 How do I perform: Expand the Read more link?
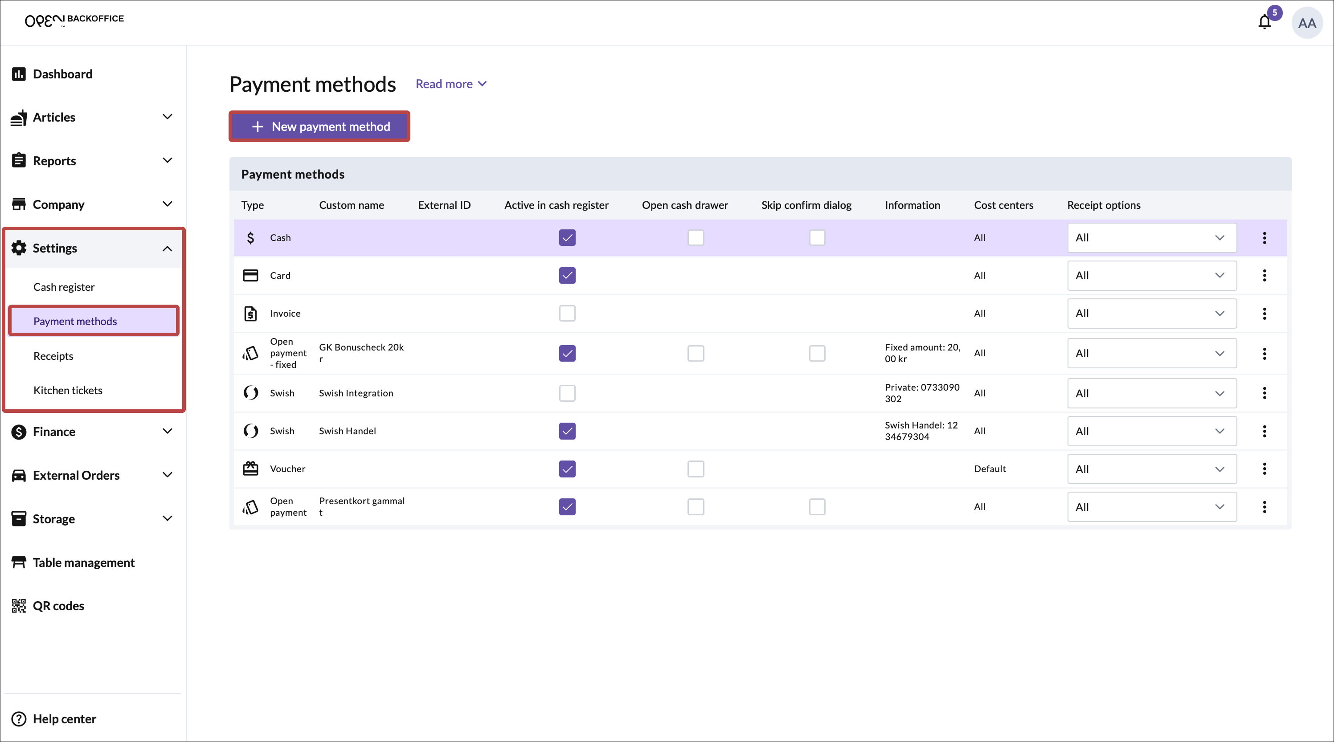450,84
